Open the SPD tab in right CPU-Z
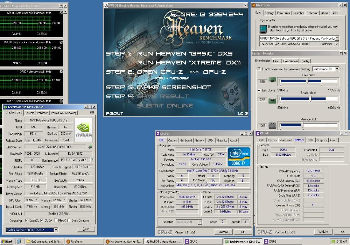The image size is (350, 245). coord(310,140)
